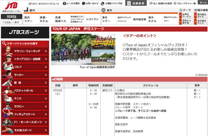The image size is (208, 136).
Task: Expand the テーマ dropdown arrow
Action: pyautogui.click(x=181, y=10)
